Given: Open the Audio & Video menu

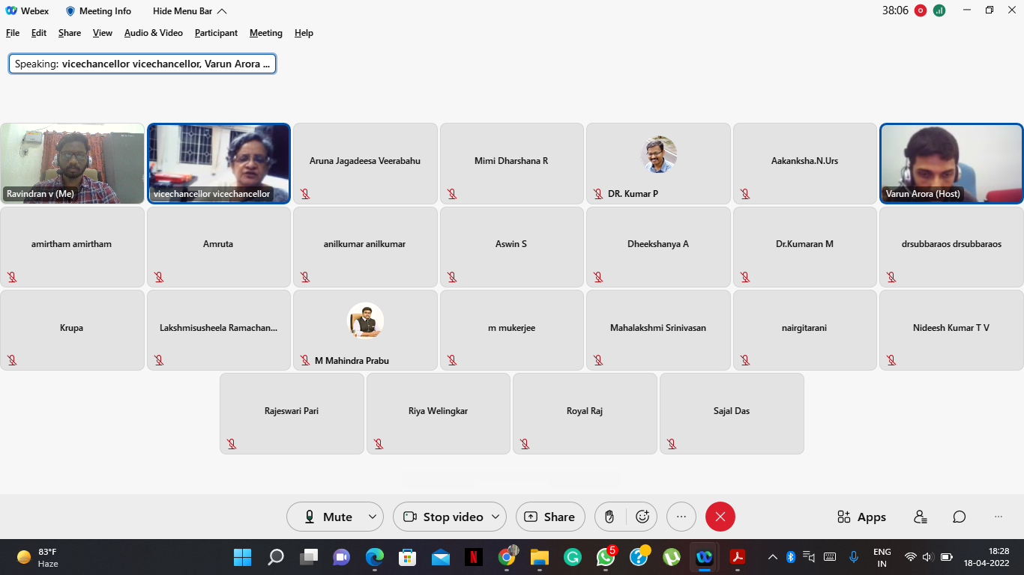Looking at the screenshot, I should pos(154,33).
